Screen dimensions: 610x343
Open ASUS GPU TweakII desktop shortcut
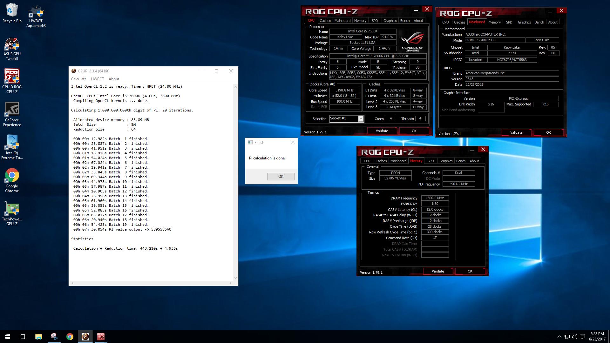tap(12, 49)
